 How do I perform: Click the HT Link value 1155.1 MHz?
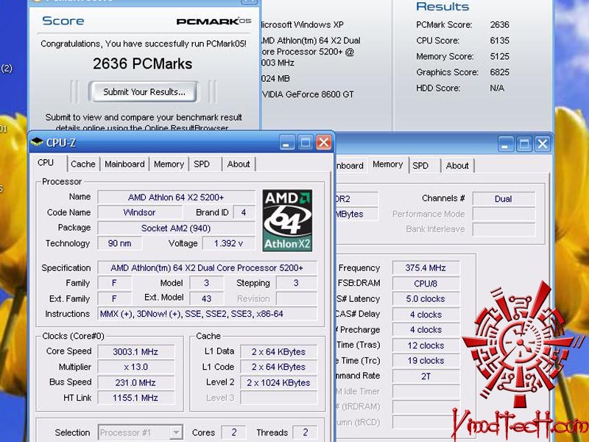[136, 398]
